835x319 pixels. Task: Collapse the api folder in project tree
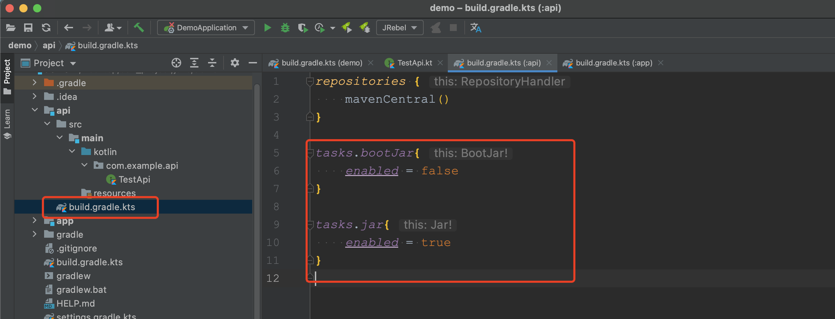click(x=34, y=110)
